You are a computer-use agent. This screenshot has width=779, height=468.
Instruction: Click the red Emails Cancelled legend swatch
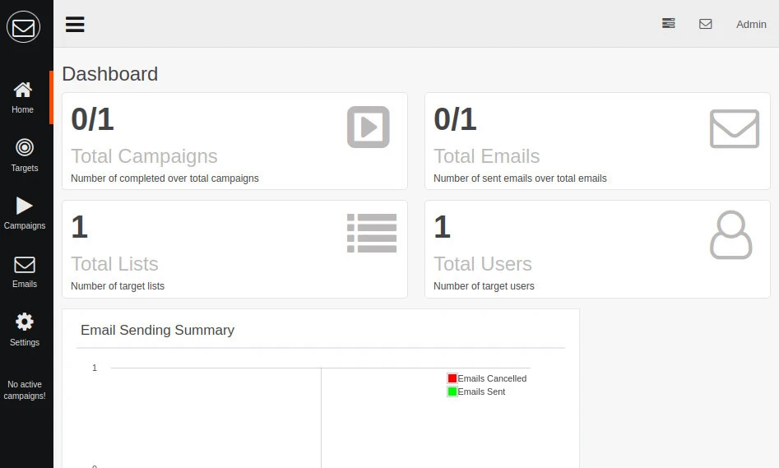452,378
